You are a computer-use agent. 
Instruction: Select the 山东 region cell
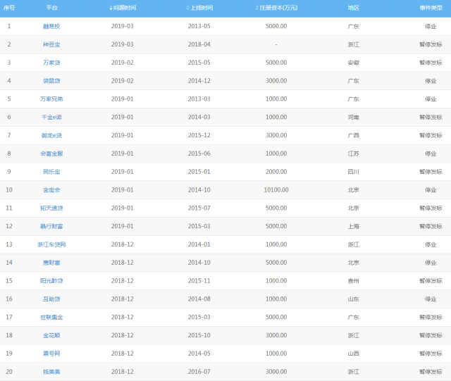click(x=354, y=299)
